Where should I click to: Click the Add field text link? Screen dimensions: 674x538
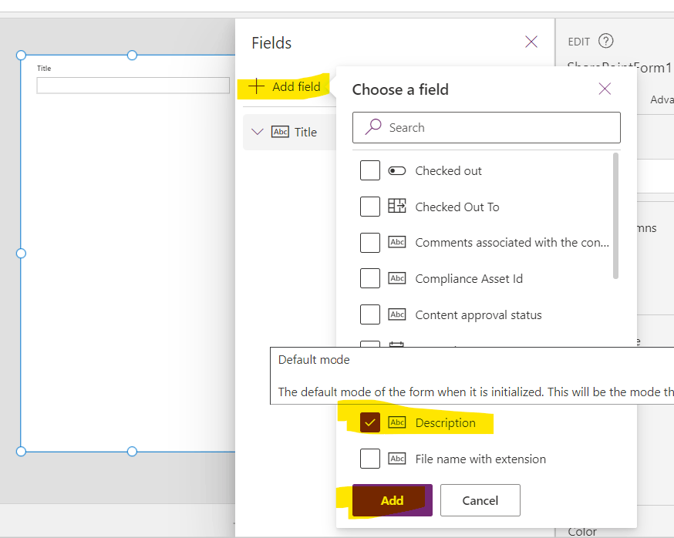[296, 87]
